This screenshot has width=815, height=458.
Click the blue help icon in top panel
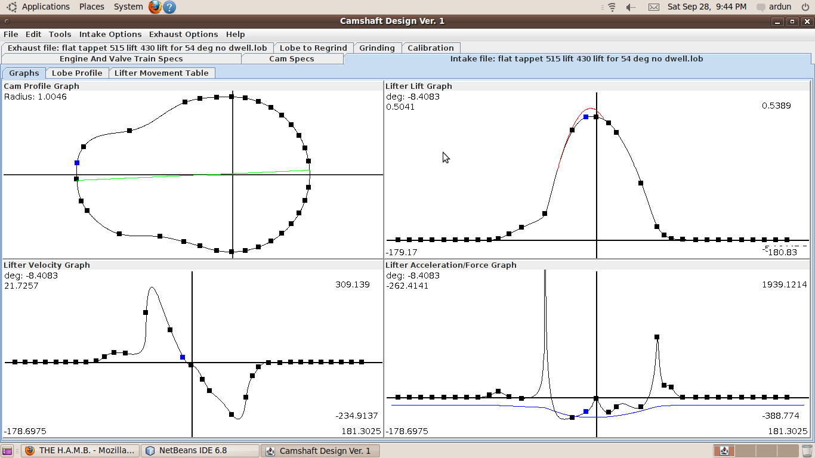169,7
